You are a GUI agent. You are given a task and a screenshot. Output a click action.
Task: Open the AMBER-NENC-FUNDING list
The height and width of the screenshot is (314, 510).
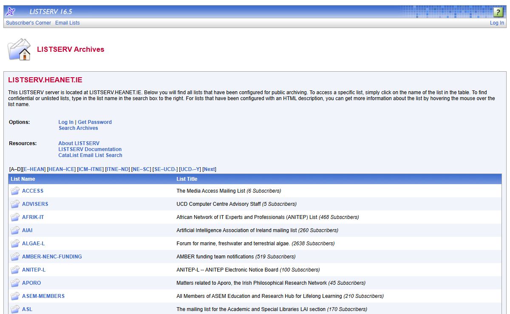click(52, 257)
